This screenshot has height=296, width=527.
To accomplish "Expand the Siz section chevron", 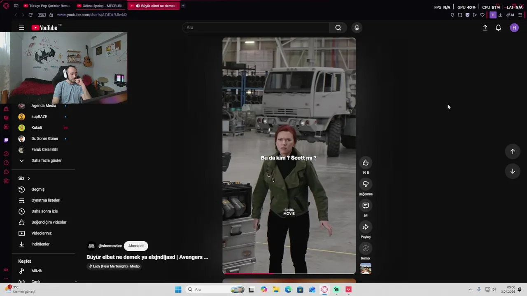I will pos(28,178).
